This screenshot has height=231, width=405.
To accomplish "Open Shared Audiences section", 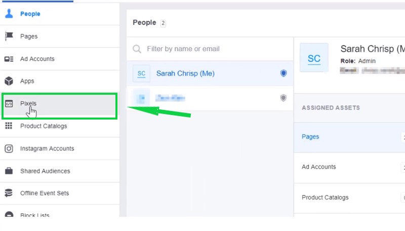I will [x=60, y=171].
